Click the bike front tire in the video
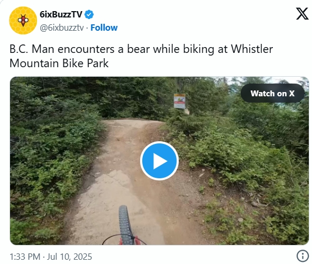312x264 pixels. click(125, 225)
